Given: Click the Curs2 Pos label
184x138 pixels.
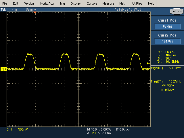Looking at the screenshot, I should pyautogui.click(x=167, y=35).
